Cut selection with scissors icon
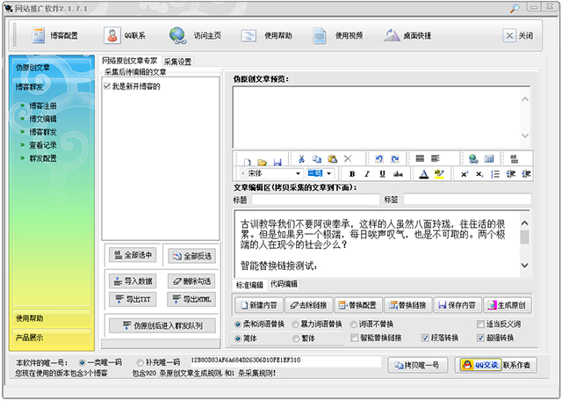562x401 pixels. [301, 158]
